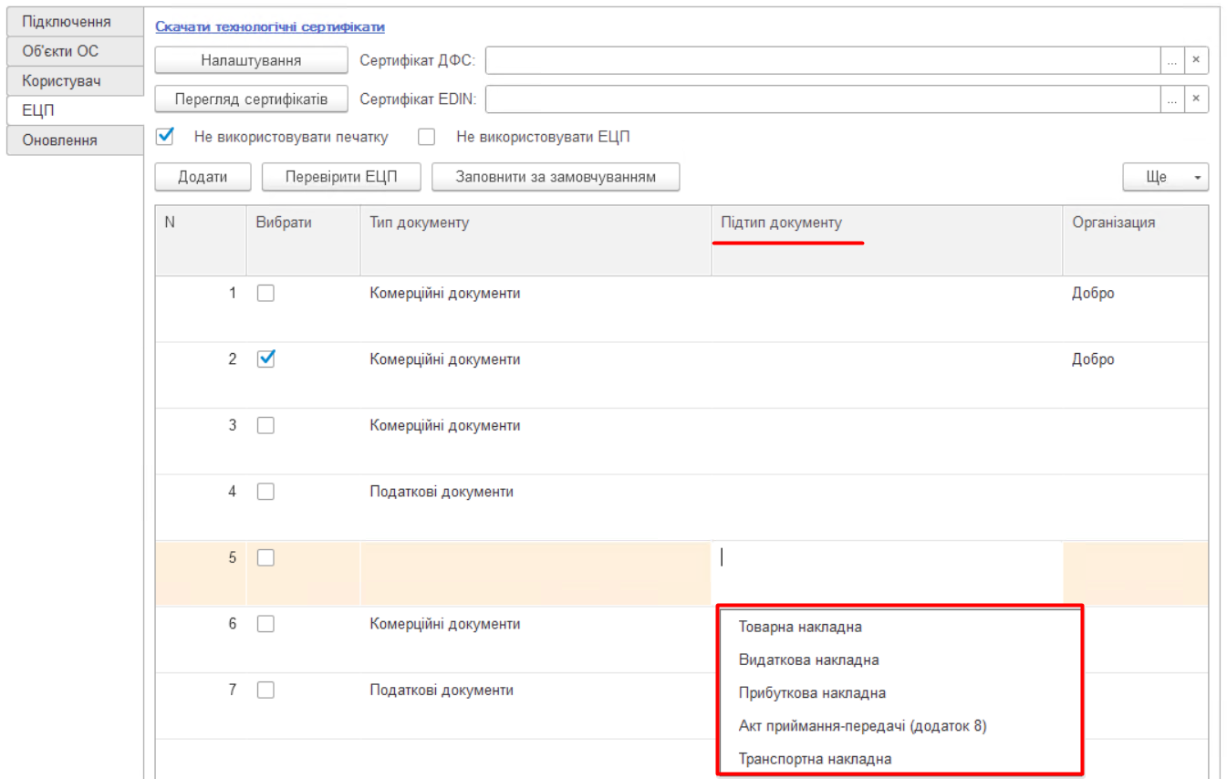Image resolution: width=1227 pixels, height=779 pixels.
Task: Enable 'Не використовувати ЕЦП' checkbox
Action: (x=426, y=137)
